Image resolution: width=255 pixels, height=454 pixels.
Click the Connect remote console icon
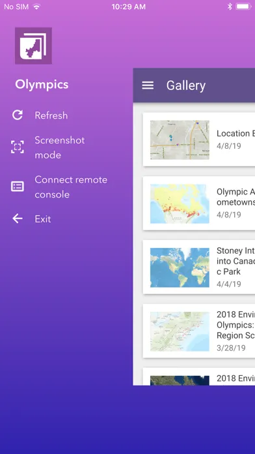(18, 187)
